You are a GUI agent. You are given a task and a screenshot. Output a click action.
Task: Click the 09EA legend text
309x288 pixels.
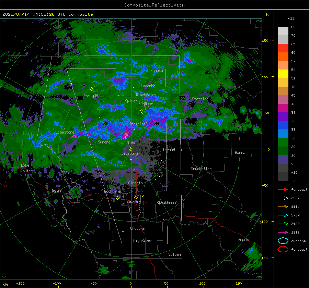295,198
